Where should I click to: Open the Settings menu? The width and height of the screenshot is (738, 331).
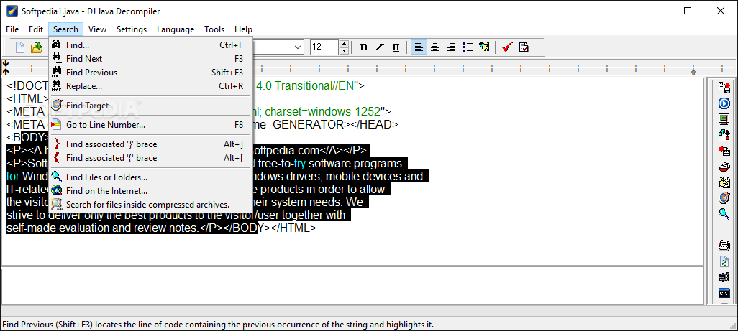132,29
